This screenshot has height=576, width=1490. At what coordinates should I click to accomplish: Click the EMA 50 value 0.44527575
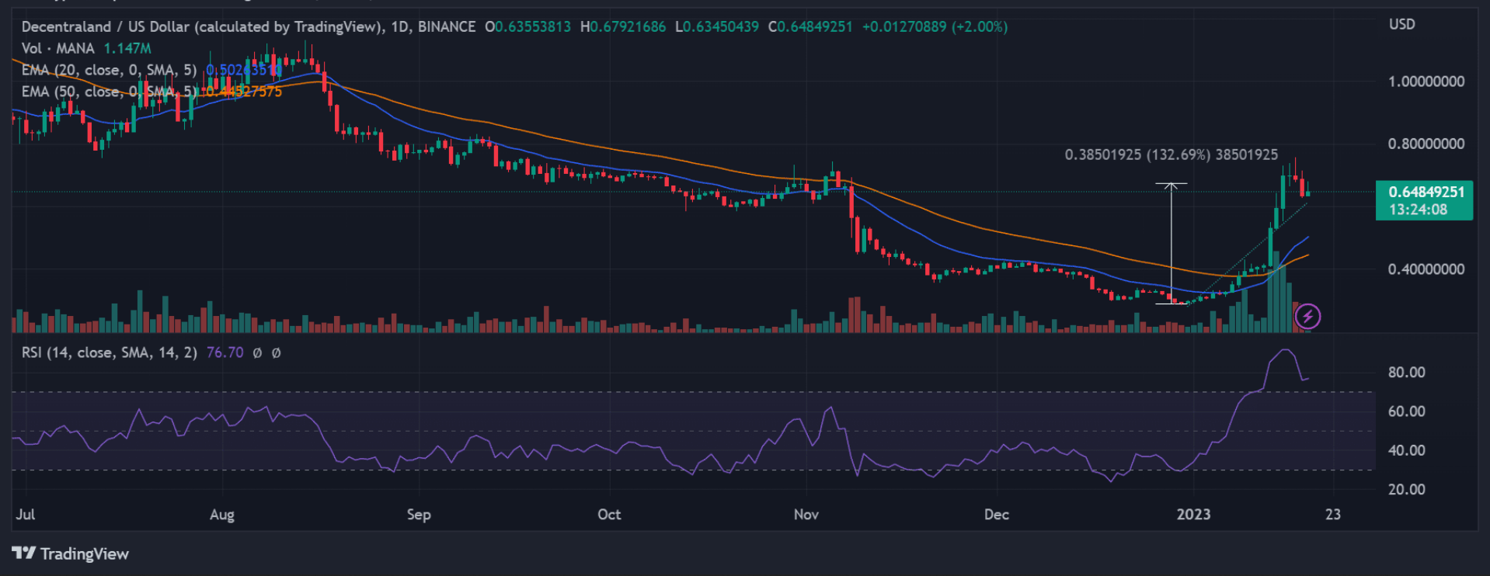243,92
